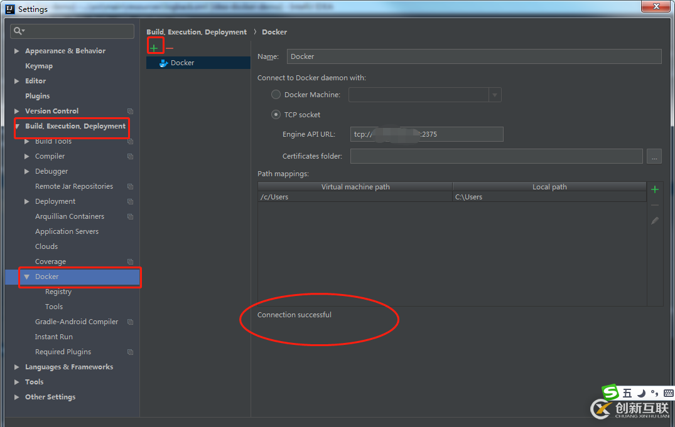Expand the Editor section
Viewport: 675px width, 427px height.
click(x=16, y=81)
